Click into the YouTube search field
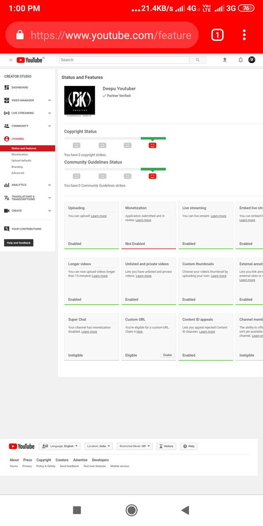Viewport: 263px width, 526px height. (x=124, y=60)
